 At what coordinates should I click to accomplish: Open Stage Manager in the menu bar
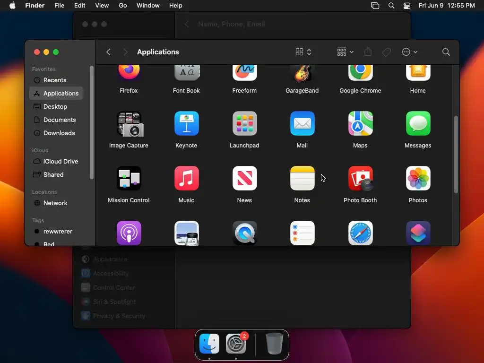[375, 6]
